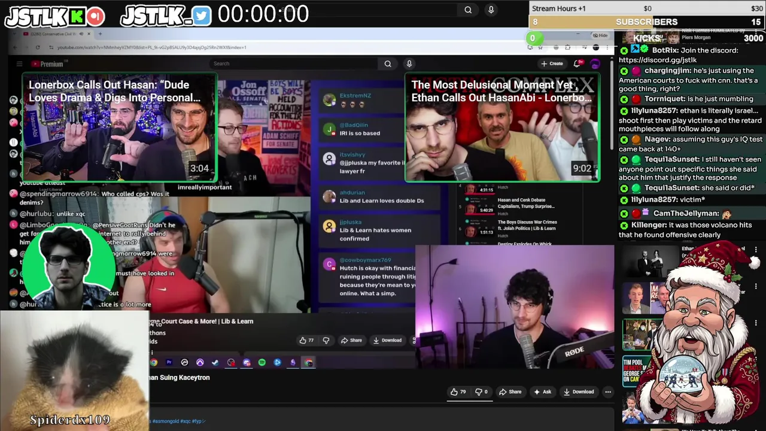Screen dimensions: 766x431
Task: Like the video showing 79 likes
Action: pos(458,391)
